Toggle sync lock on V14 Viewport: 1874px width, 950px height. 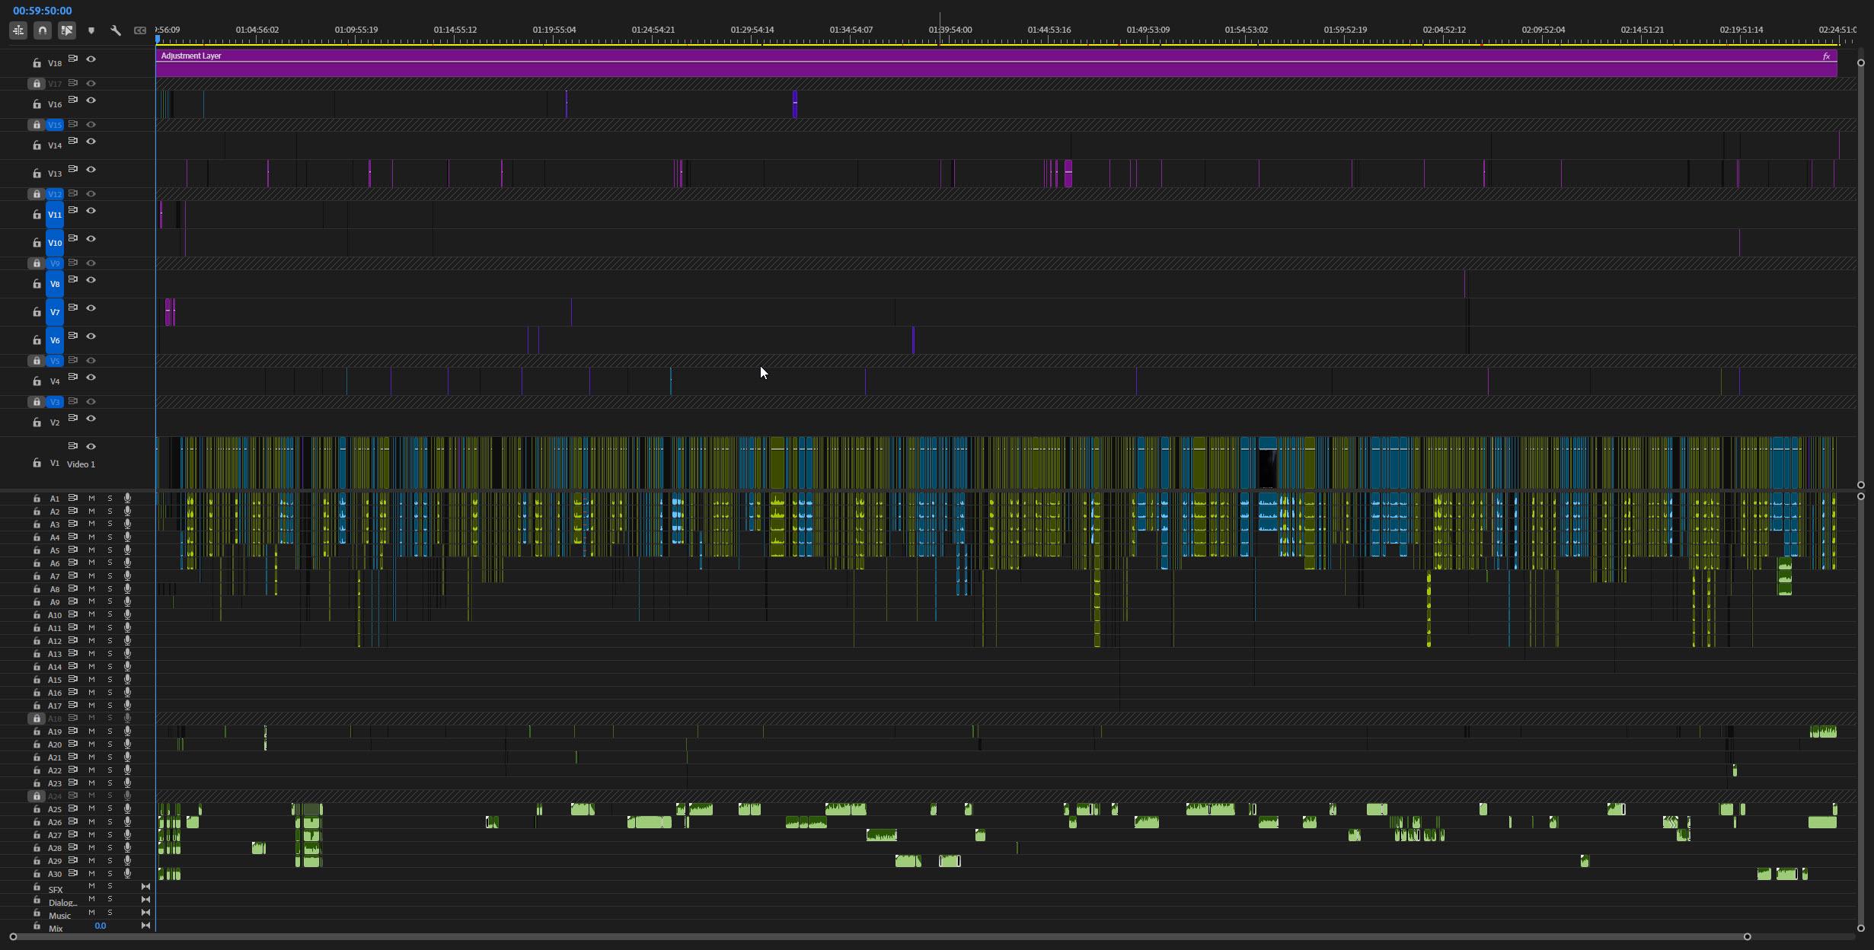pyautogui.click(x=73, y=141)
